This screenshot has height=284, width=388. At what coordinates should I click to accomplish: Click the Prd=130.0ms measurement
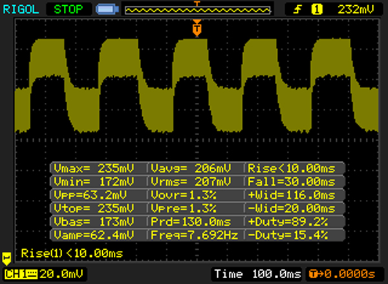(x=191, y=222)
